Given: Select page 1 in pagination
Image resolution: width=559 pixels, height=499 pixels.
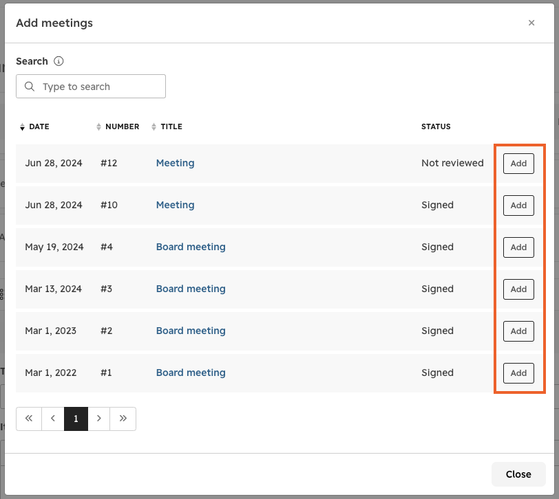Looking at the screenshot, I should click(76, 419).
